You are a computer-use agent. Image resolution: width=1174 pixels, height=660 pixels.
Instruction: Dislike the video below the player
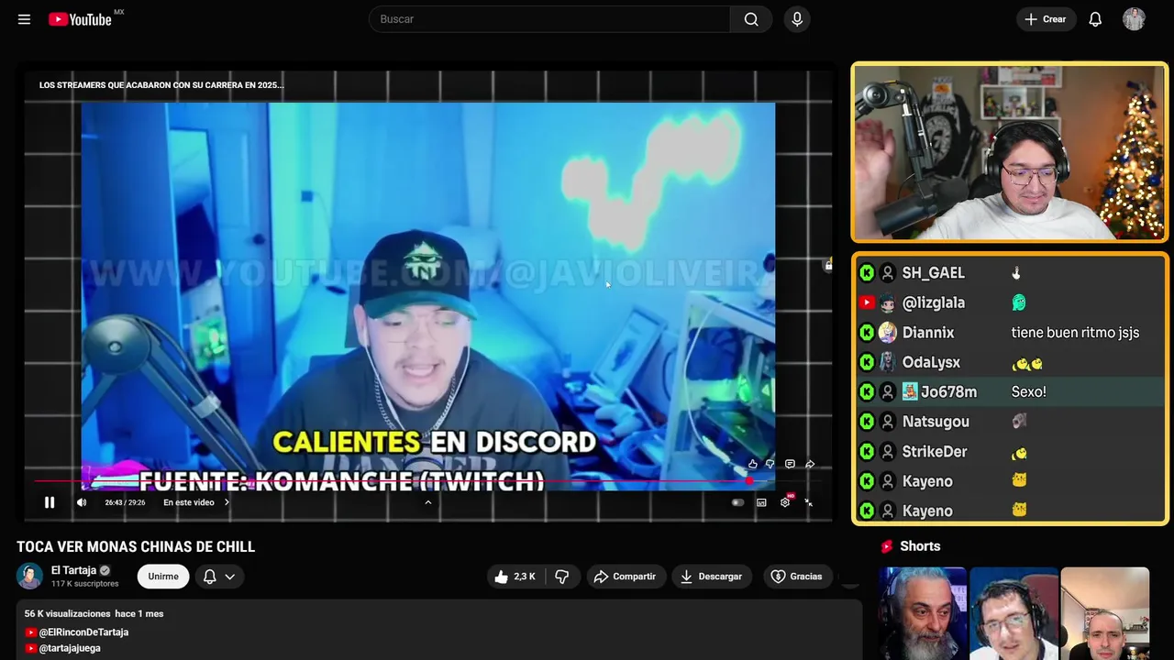(x=562, y=577)
